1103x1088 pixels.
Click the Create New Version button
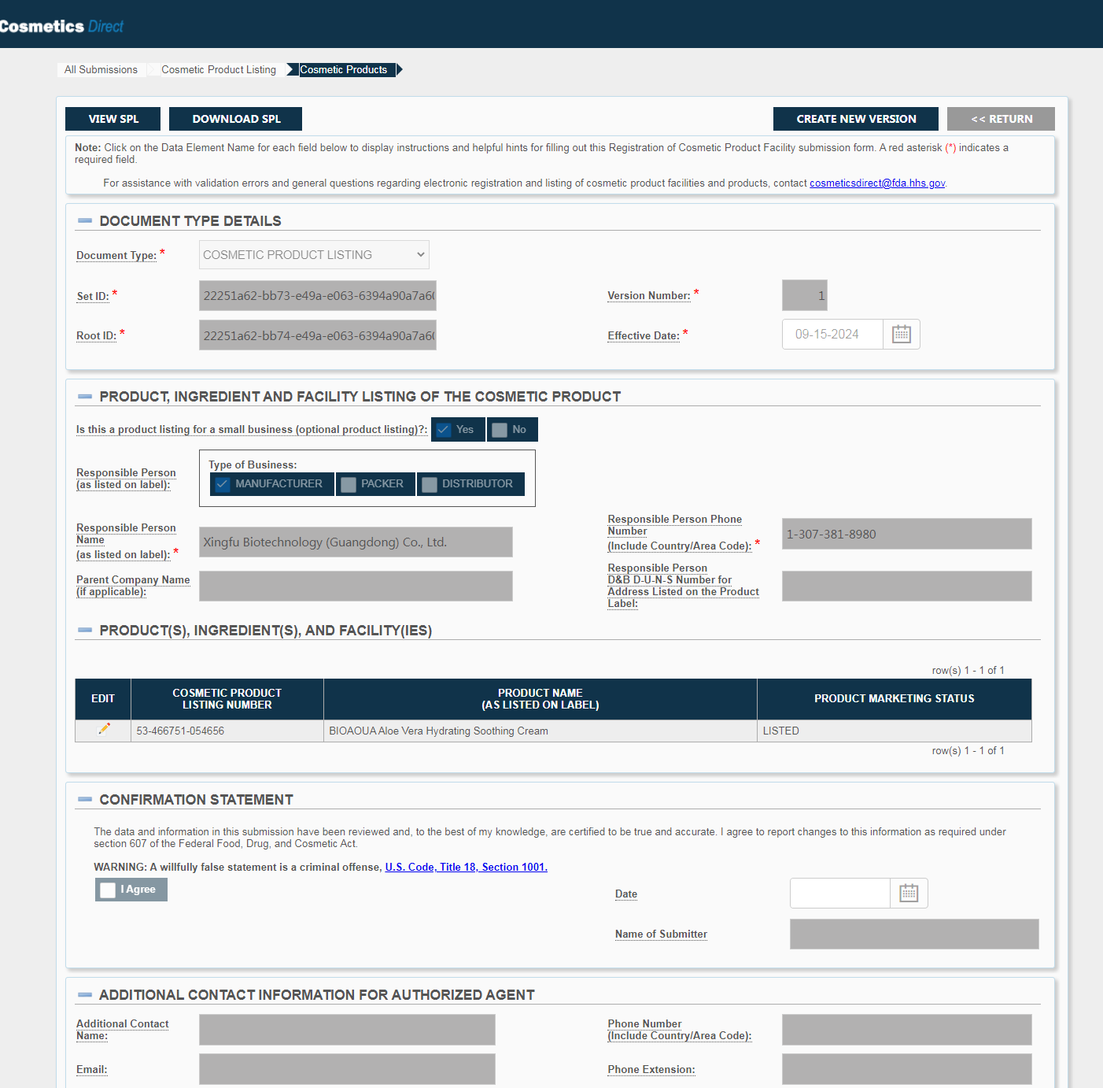855,119
